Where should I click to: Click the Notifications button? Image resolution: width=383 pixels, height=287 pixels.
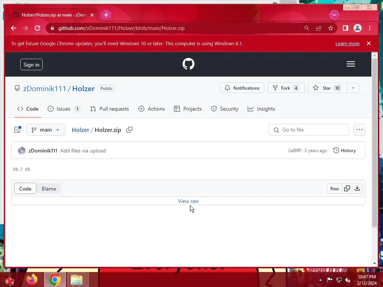pyautogui.click(x=242, y=88)
